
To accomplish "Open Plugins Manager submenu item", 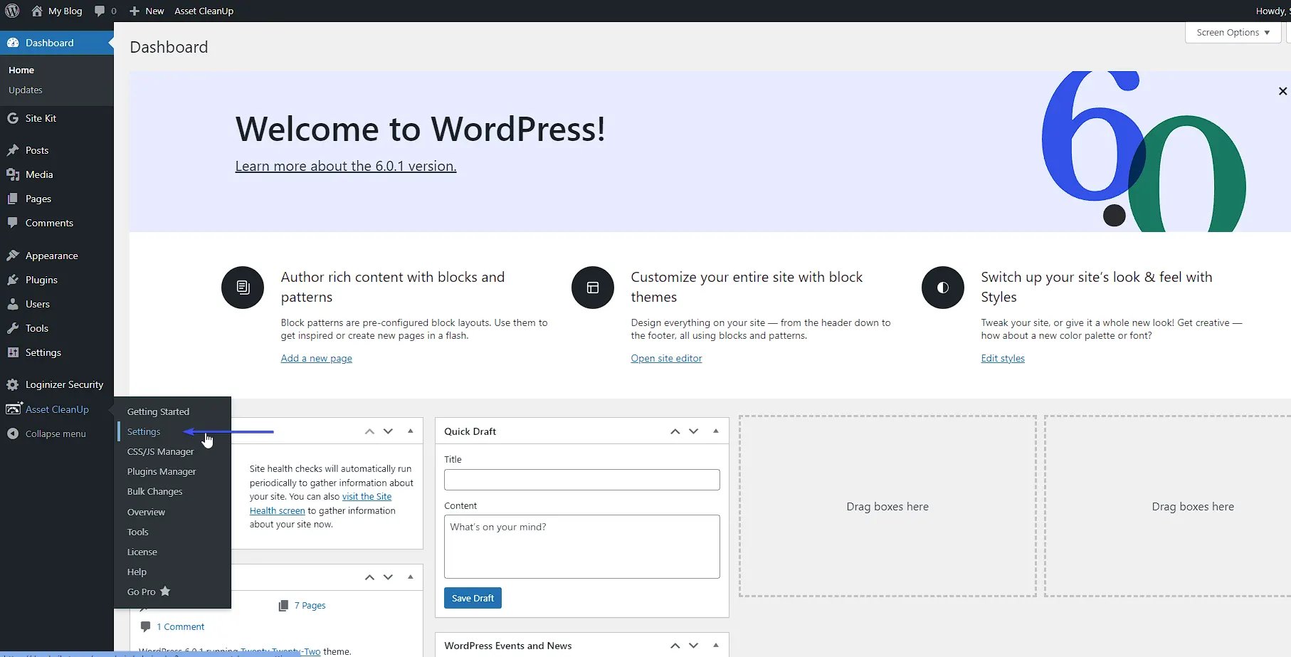I will pos(162,471).
